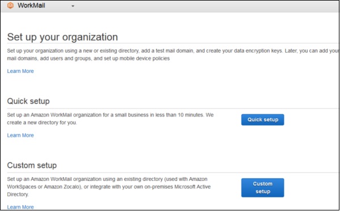Open Learn More link under Custom setup
Screen dimensions: 340x211
tap(20, 207)
